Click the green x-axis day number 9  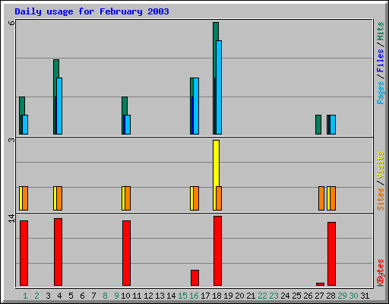116,296
